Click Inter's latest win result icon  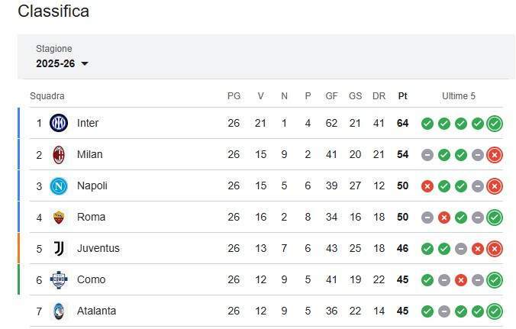coord(495,123)
